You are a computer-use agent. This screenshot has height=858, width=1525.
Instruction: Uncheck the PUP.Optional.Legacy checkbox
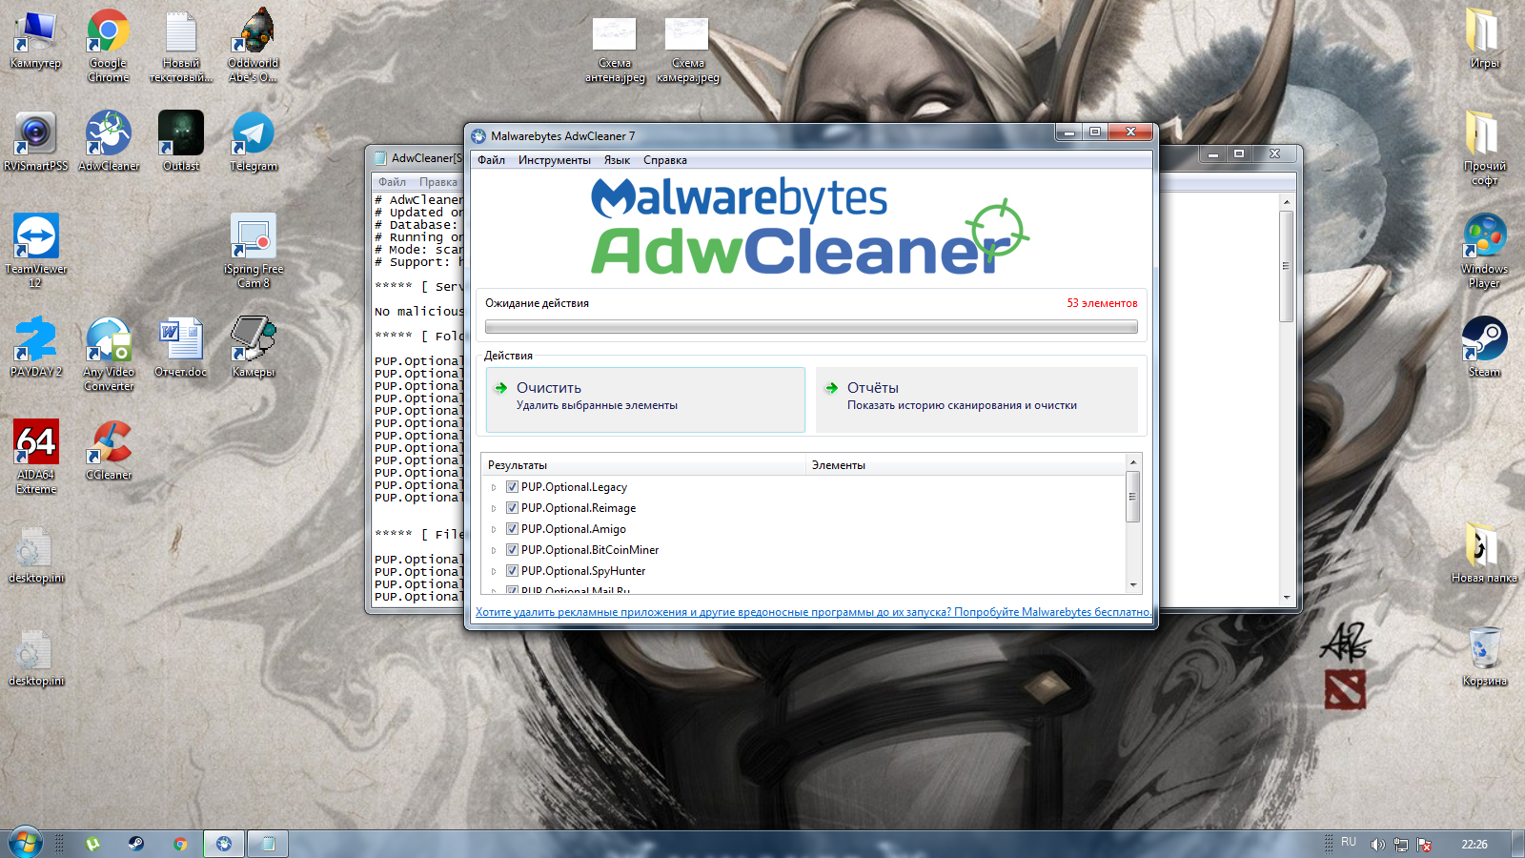pos(512,487)
